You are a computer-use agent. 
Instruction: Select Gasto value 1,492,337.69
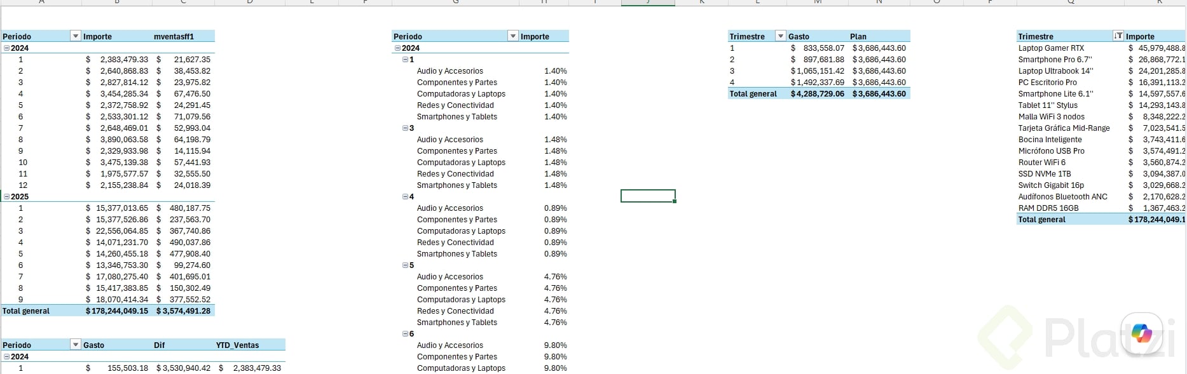818,82
